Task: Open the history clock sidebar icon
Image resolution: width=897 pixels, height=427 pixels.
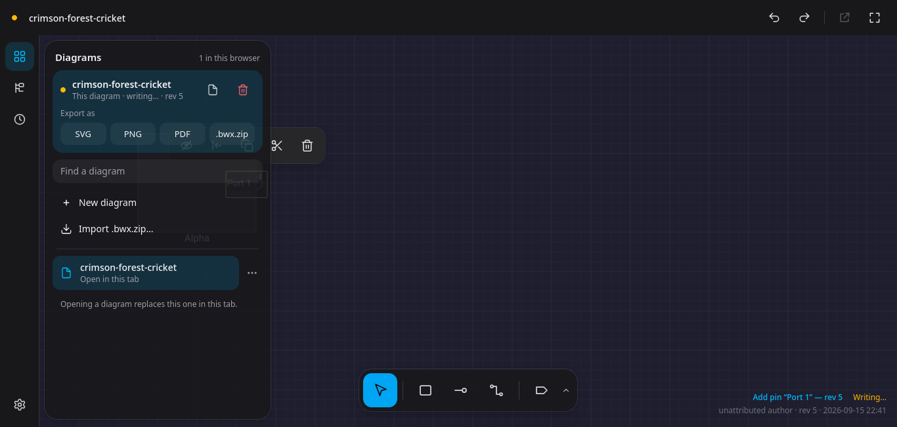Action: 20,119
